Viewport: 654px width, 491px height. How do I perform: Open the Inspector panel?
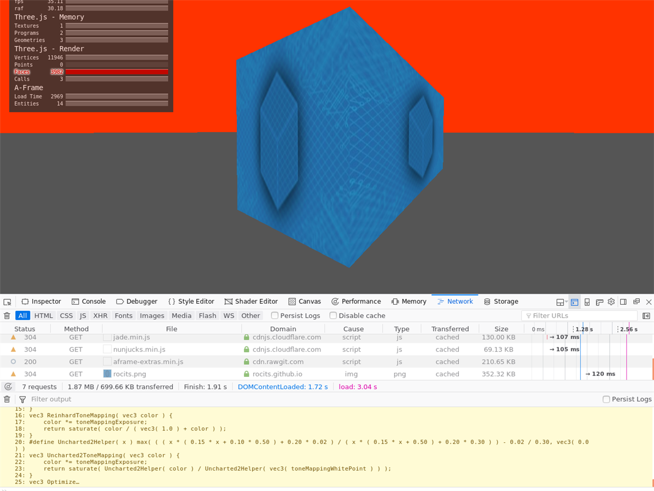(42, 301)
